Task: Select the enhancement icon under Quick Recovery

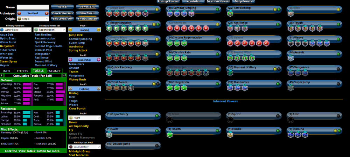Action: pyautogui.click(x=109, y=73)
